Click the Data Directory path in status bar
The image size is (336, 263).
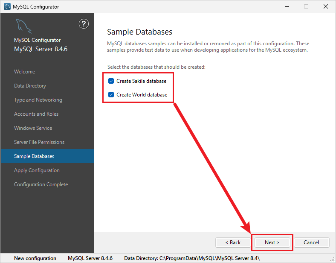pyautogui.click(x=192, y=258)
